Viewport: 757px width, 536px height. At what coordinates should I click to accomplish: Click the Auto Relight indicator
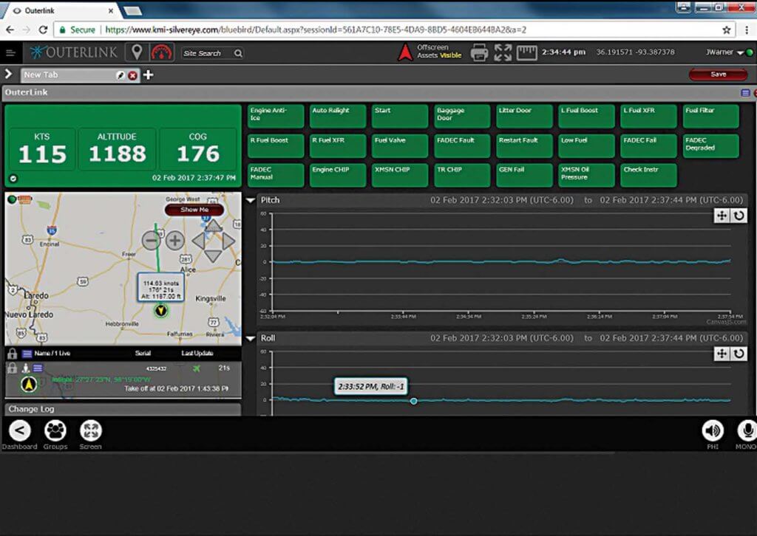coord(338,117)
